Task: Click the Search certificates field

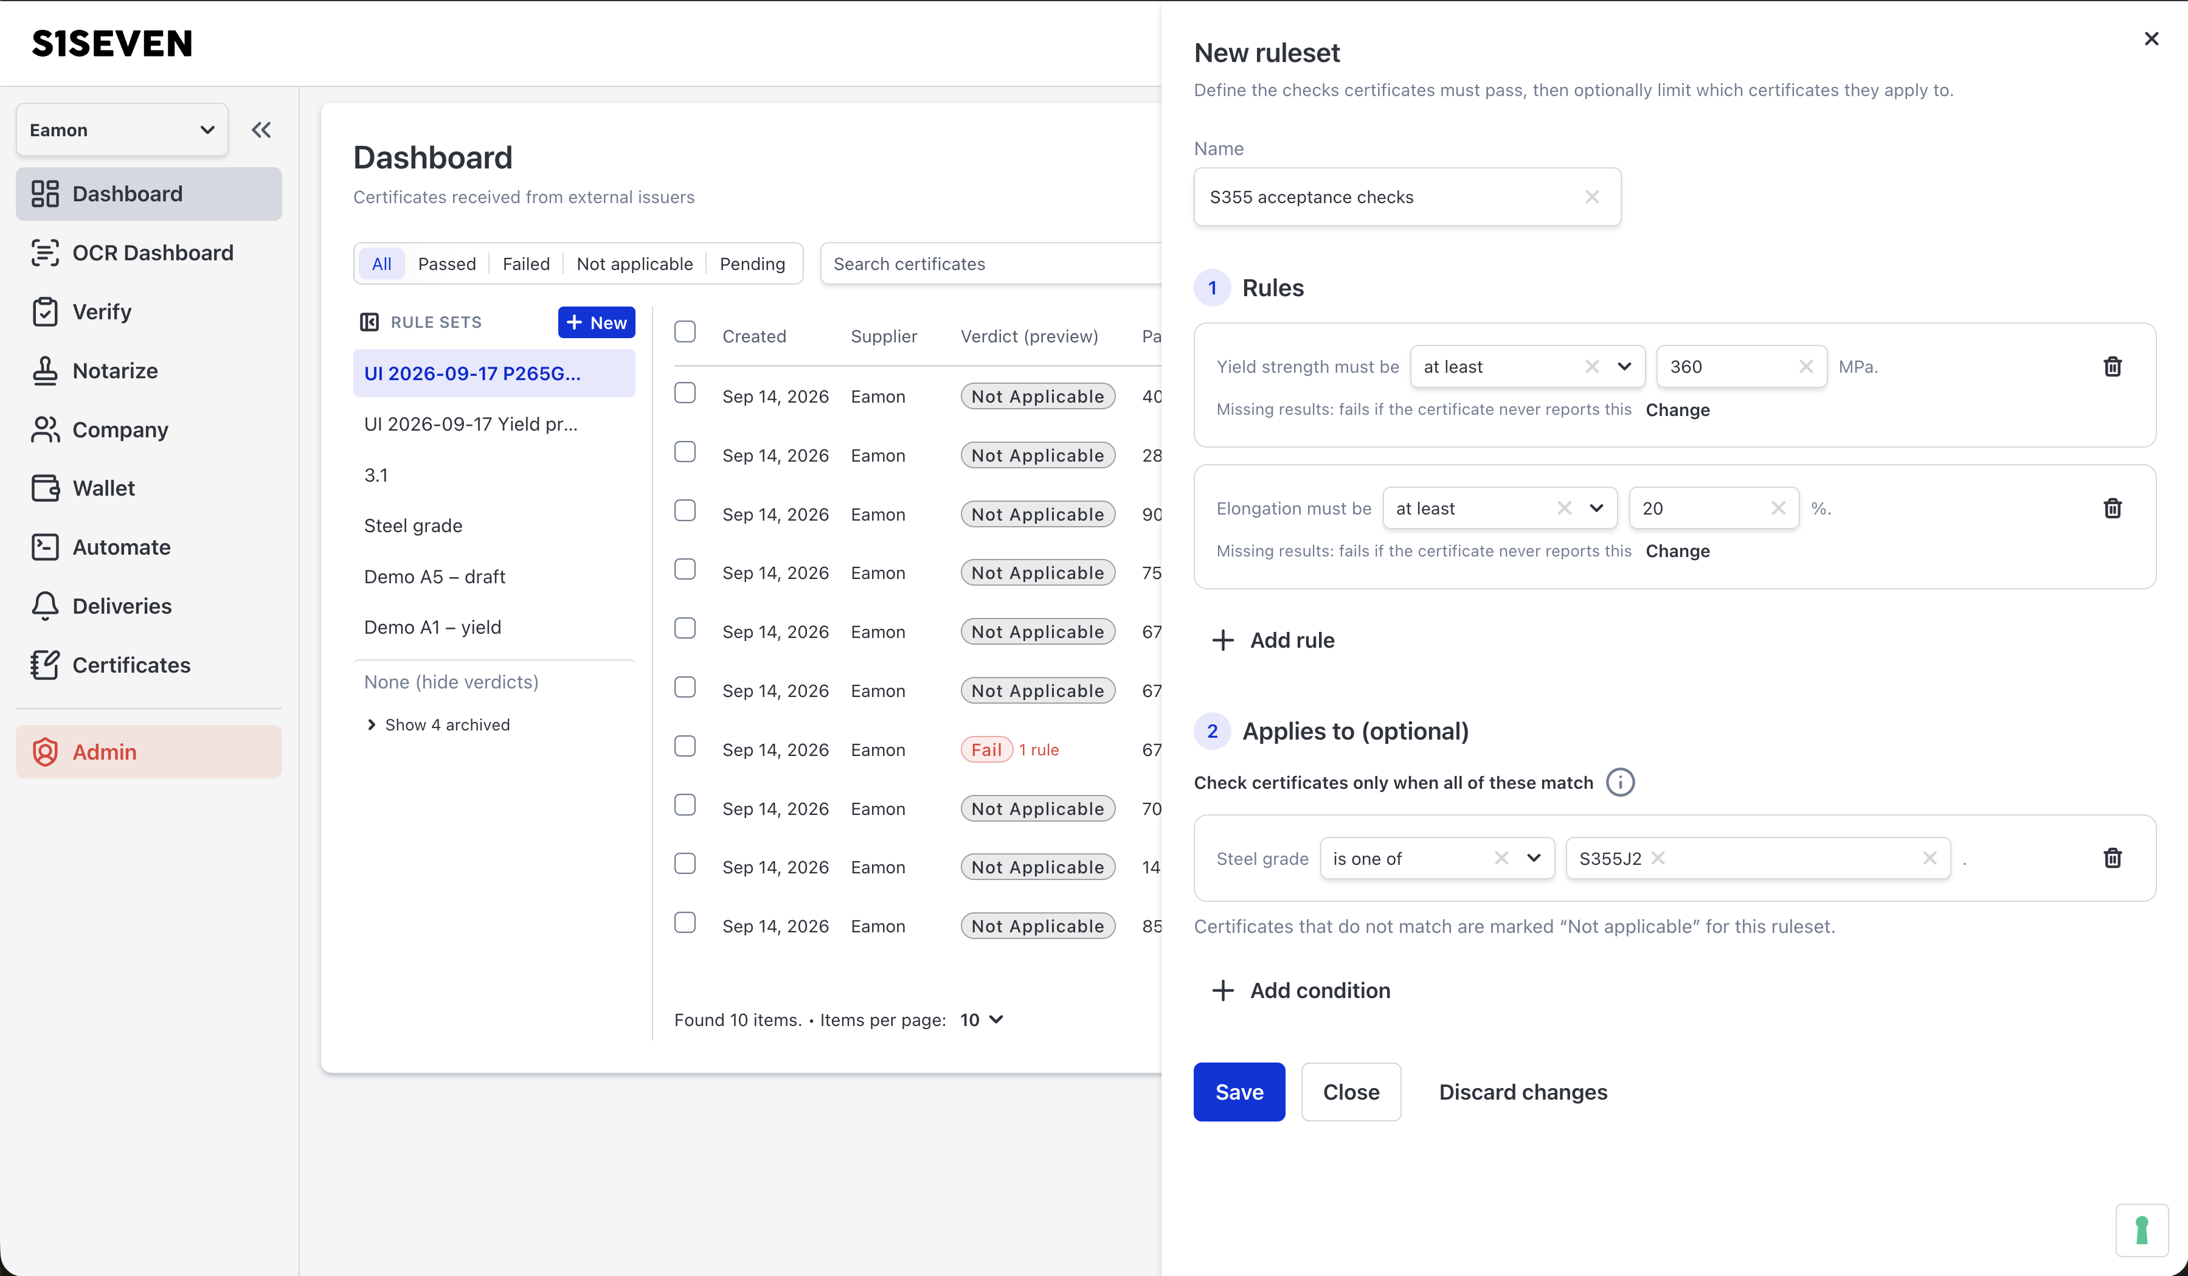Action: pyautogui.click(x=990, y=264)
